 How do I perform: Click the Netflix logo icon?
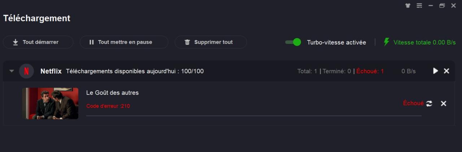point(26,71)
